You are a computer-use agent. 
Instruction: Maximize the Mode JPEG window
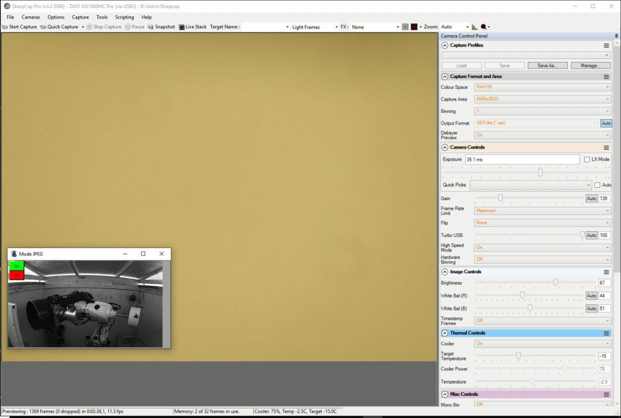click(143, 254)
